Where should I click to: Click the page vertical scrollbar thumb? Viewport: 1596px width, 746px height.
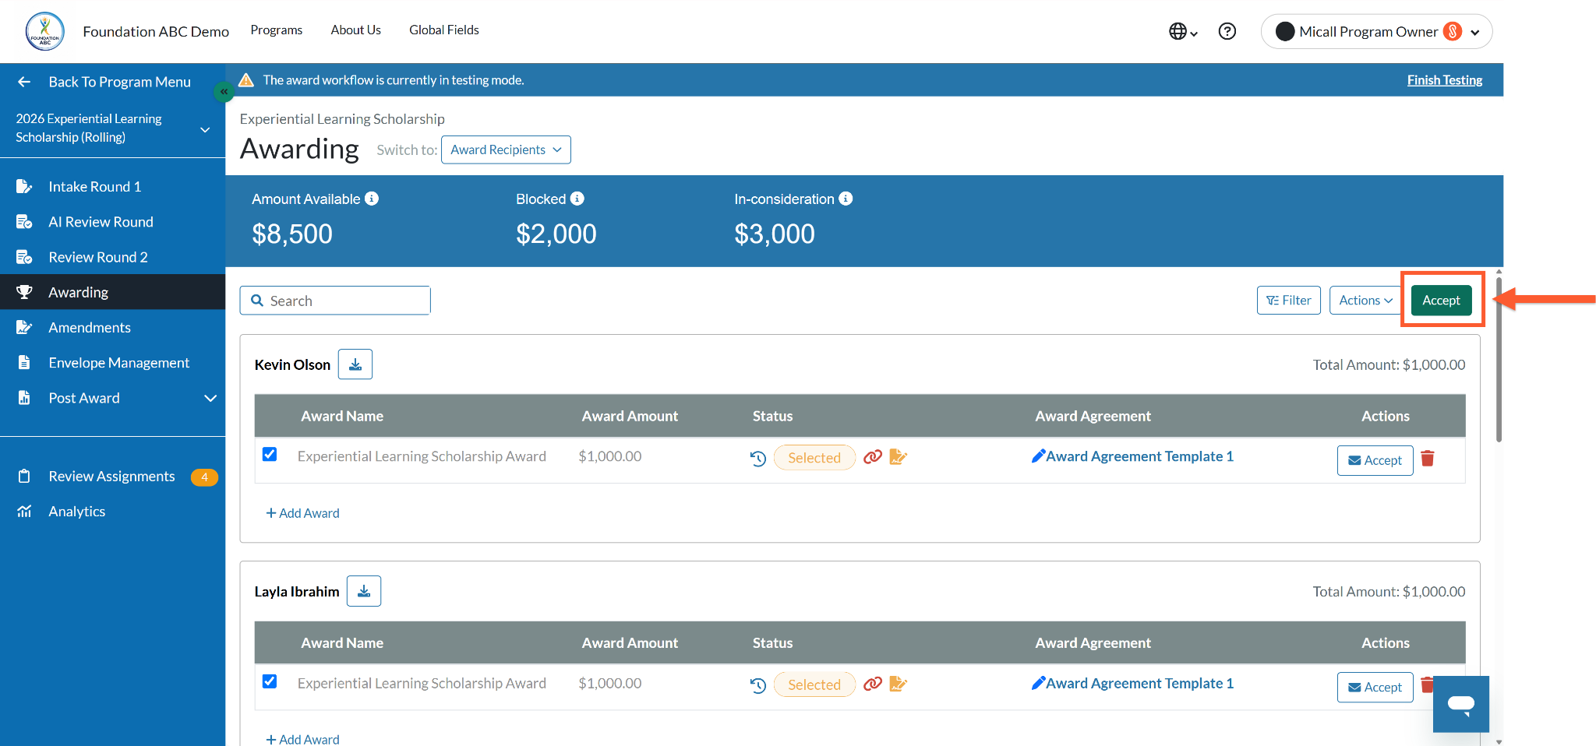click(x=1499, y=358)
